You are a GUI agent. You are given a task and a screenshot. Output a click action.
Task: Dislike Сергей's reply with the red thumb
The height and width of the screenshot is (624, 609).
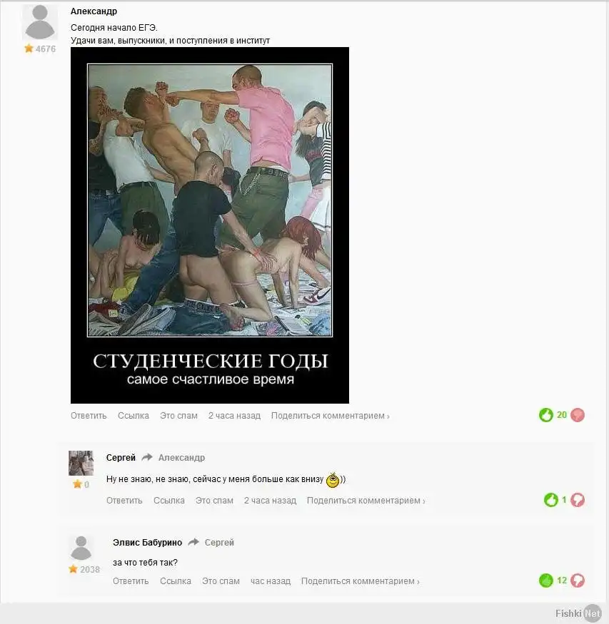tap(577, 500)
